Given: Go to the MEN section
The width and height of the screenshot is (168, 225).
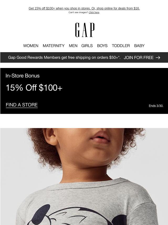Looking at the screenshot, I should pos(73,46).
